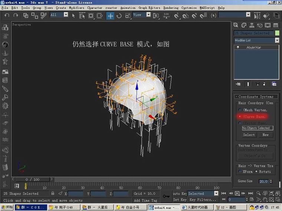Undo the last action in main toolbar

[7, 15]
